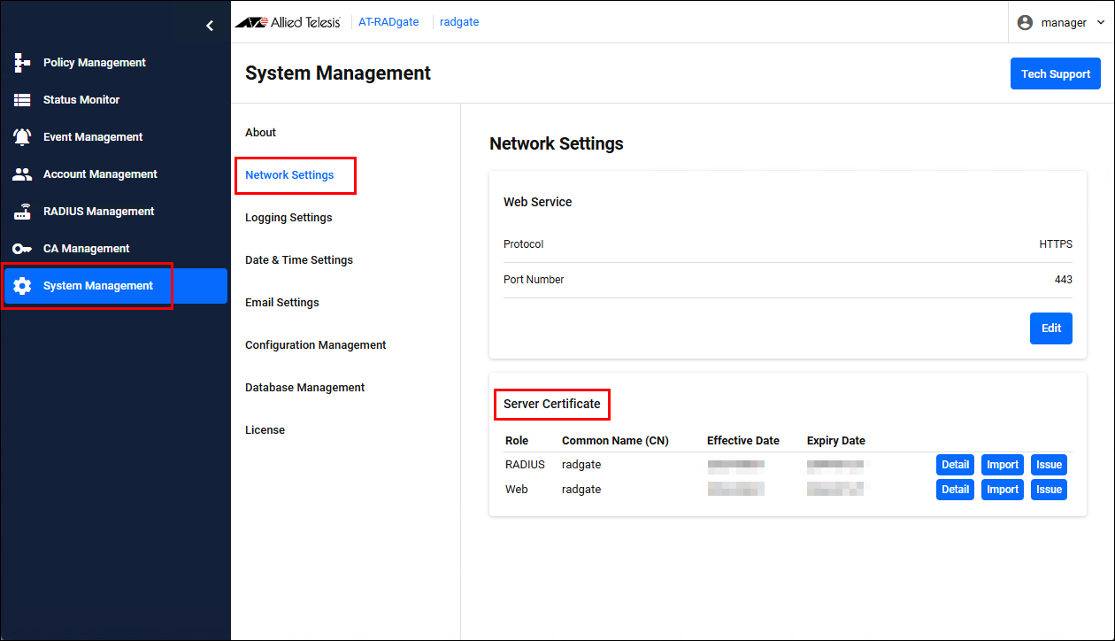
Task: Open the About settings page
Action: [260, 133]
